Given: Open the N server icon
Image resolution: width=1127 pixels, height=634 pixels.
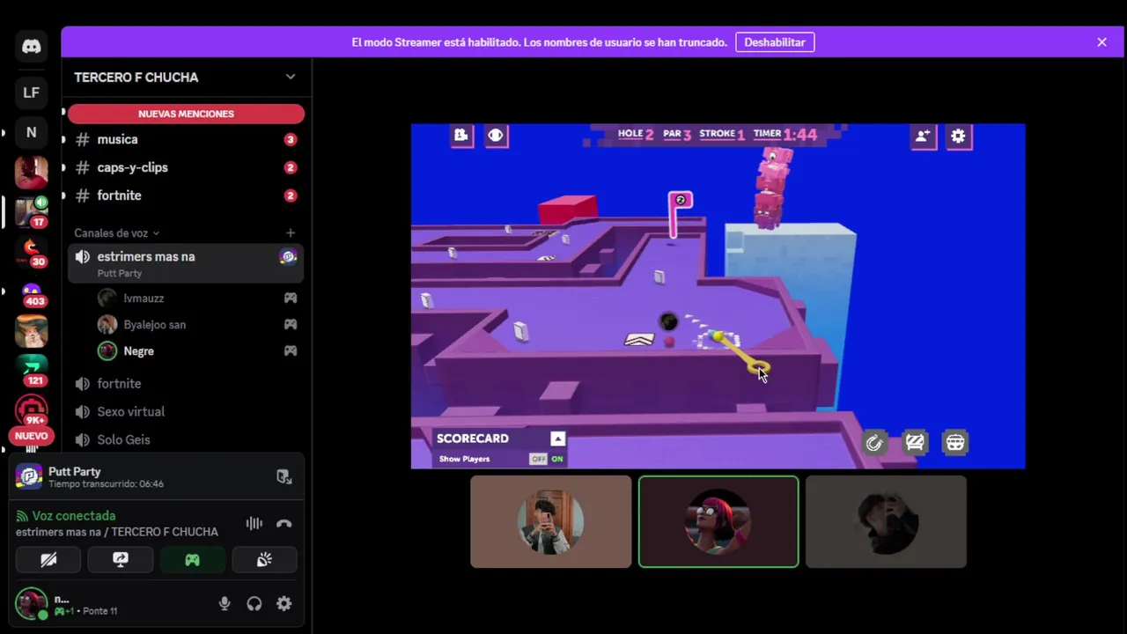Looking at the screenshot, I should (31, 132).
